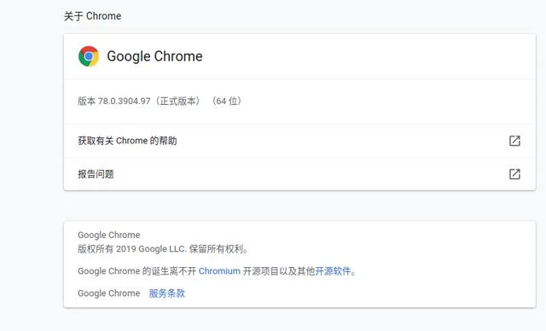Click the Google Chrome logo icon
Viewport: 546px width, 331px height.
(89, 56)
